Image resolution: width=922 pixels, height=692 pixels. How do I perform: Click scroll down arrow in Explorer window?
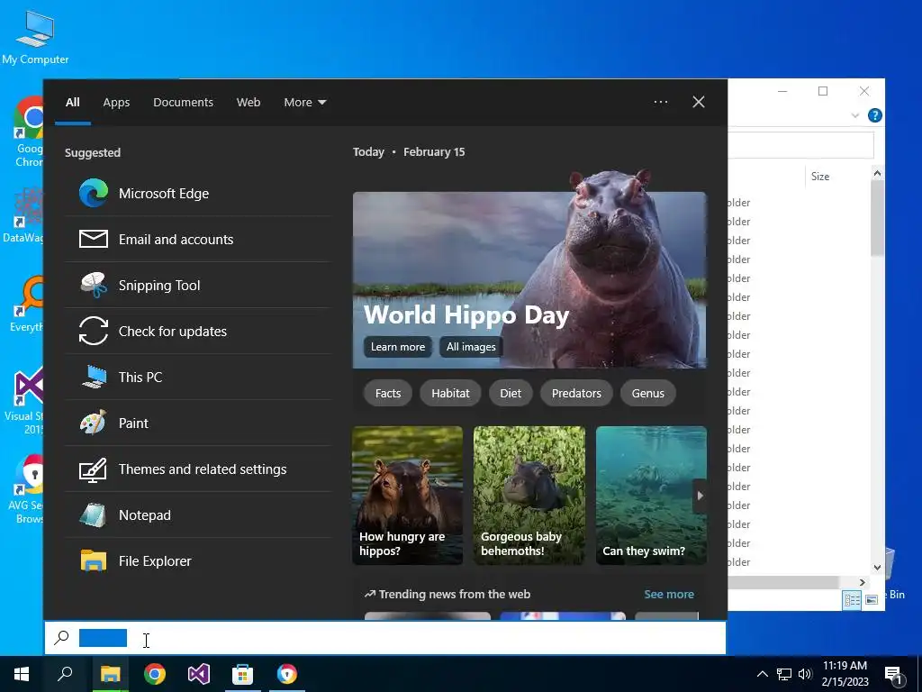(877, 568)
